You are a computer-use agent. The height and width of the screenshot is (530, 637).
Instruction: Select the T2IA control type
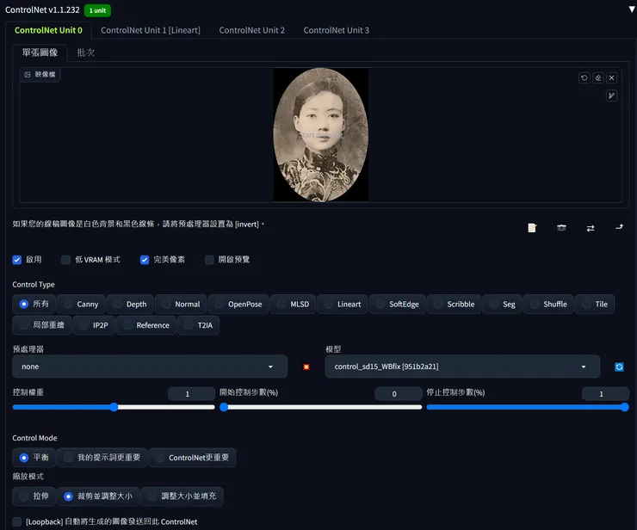[199, 325]
